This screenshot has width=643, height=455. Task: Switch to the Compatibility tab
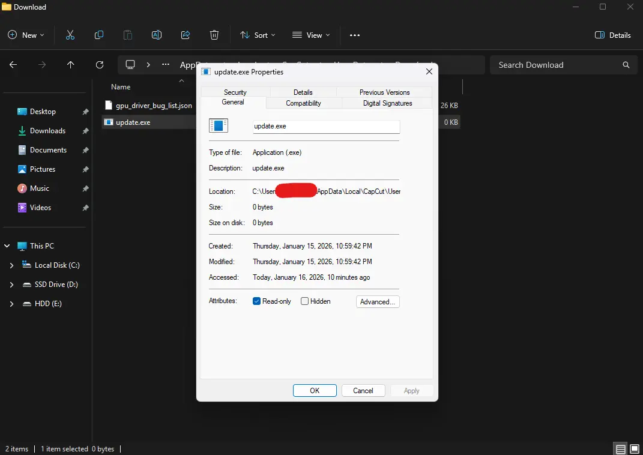(x=303, y=103)
